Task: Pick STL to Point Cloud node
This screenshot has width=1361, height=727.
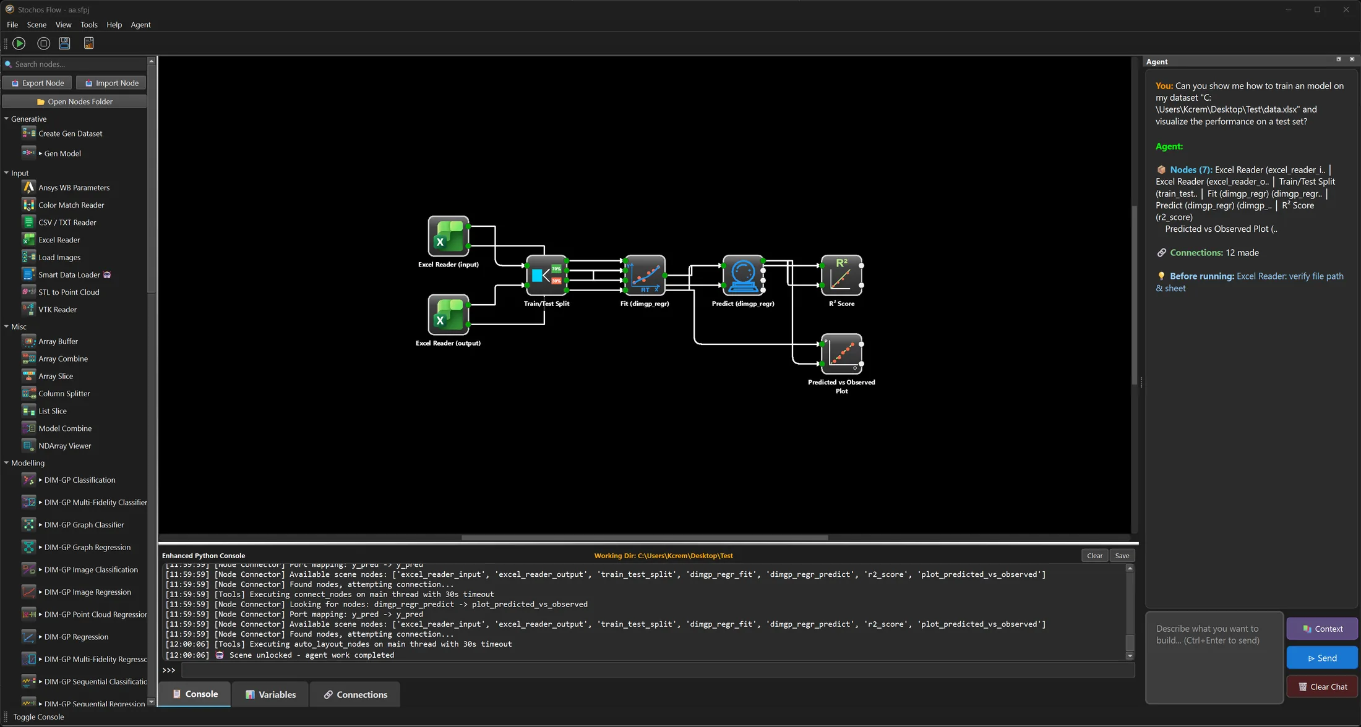Action: point(69,292)
